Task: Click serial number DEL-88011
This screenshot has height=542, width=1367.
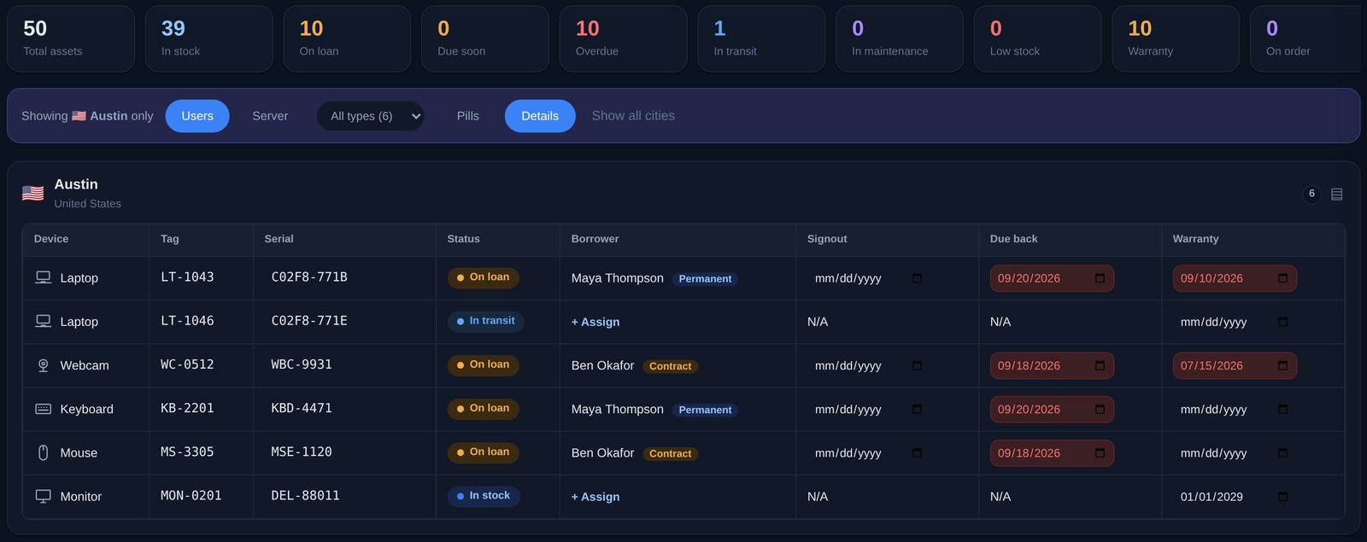Action: point(305,496)
